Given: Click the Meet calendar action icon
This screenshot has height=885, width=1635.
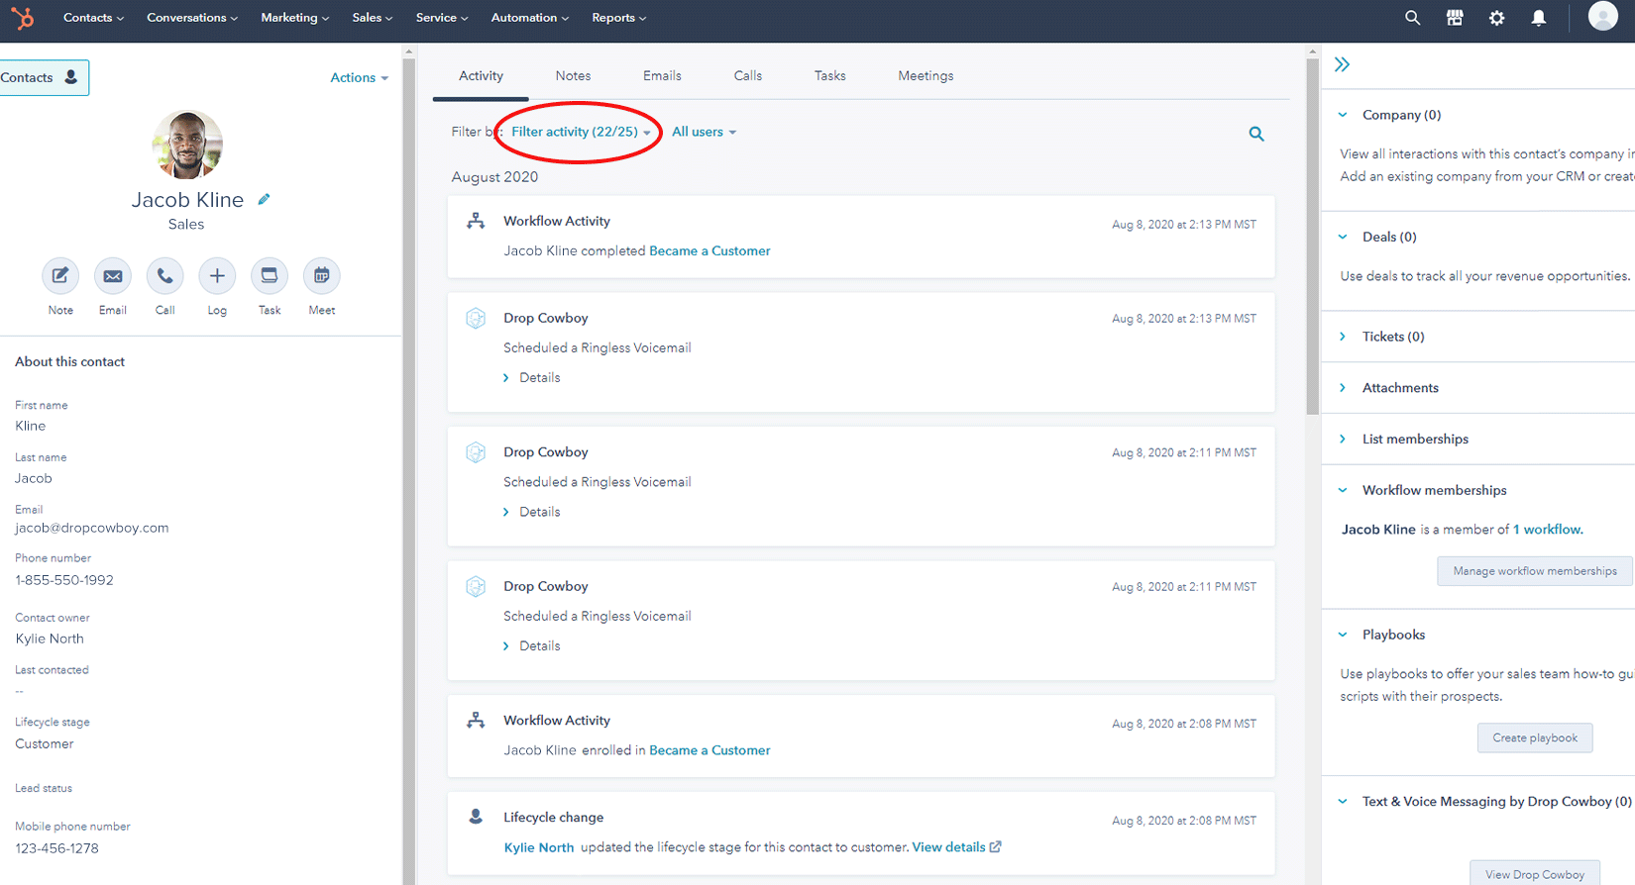Looking at the screenshot, I should (x=321, y=276).
